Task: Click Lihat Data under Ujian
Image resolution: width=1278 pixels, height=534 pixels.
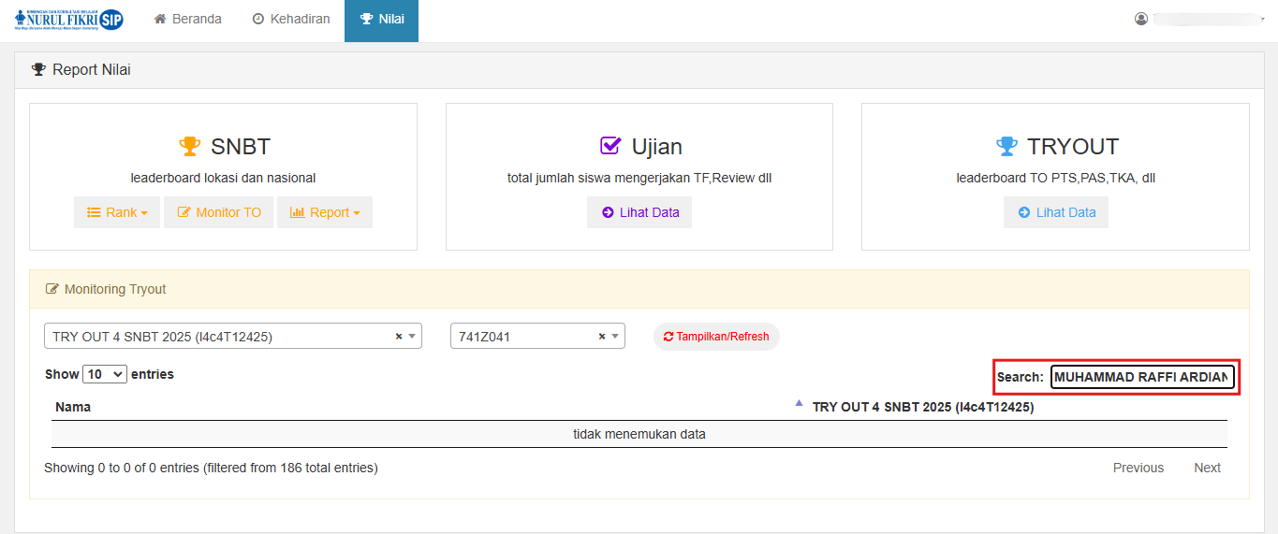Action: pyautogui.click(x=639, y=212)
